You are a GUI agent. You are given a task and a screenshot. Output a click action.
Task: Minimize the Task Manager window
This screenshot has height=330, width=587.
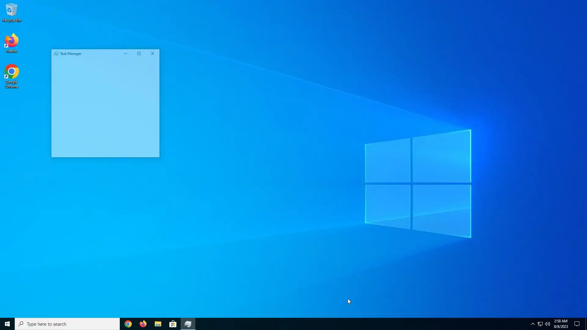[x=125, y=53]
